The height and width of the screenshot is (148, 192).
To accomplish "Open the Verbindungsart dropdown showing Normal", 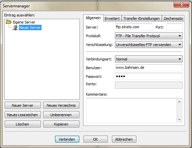I will coord(149,59).
